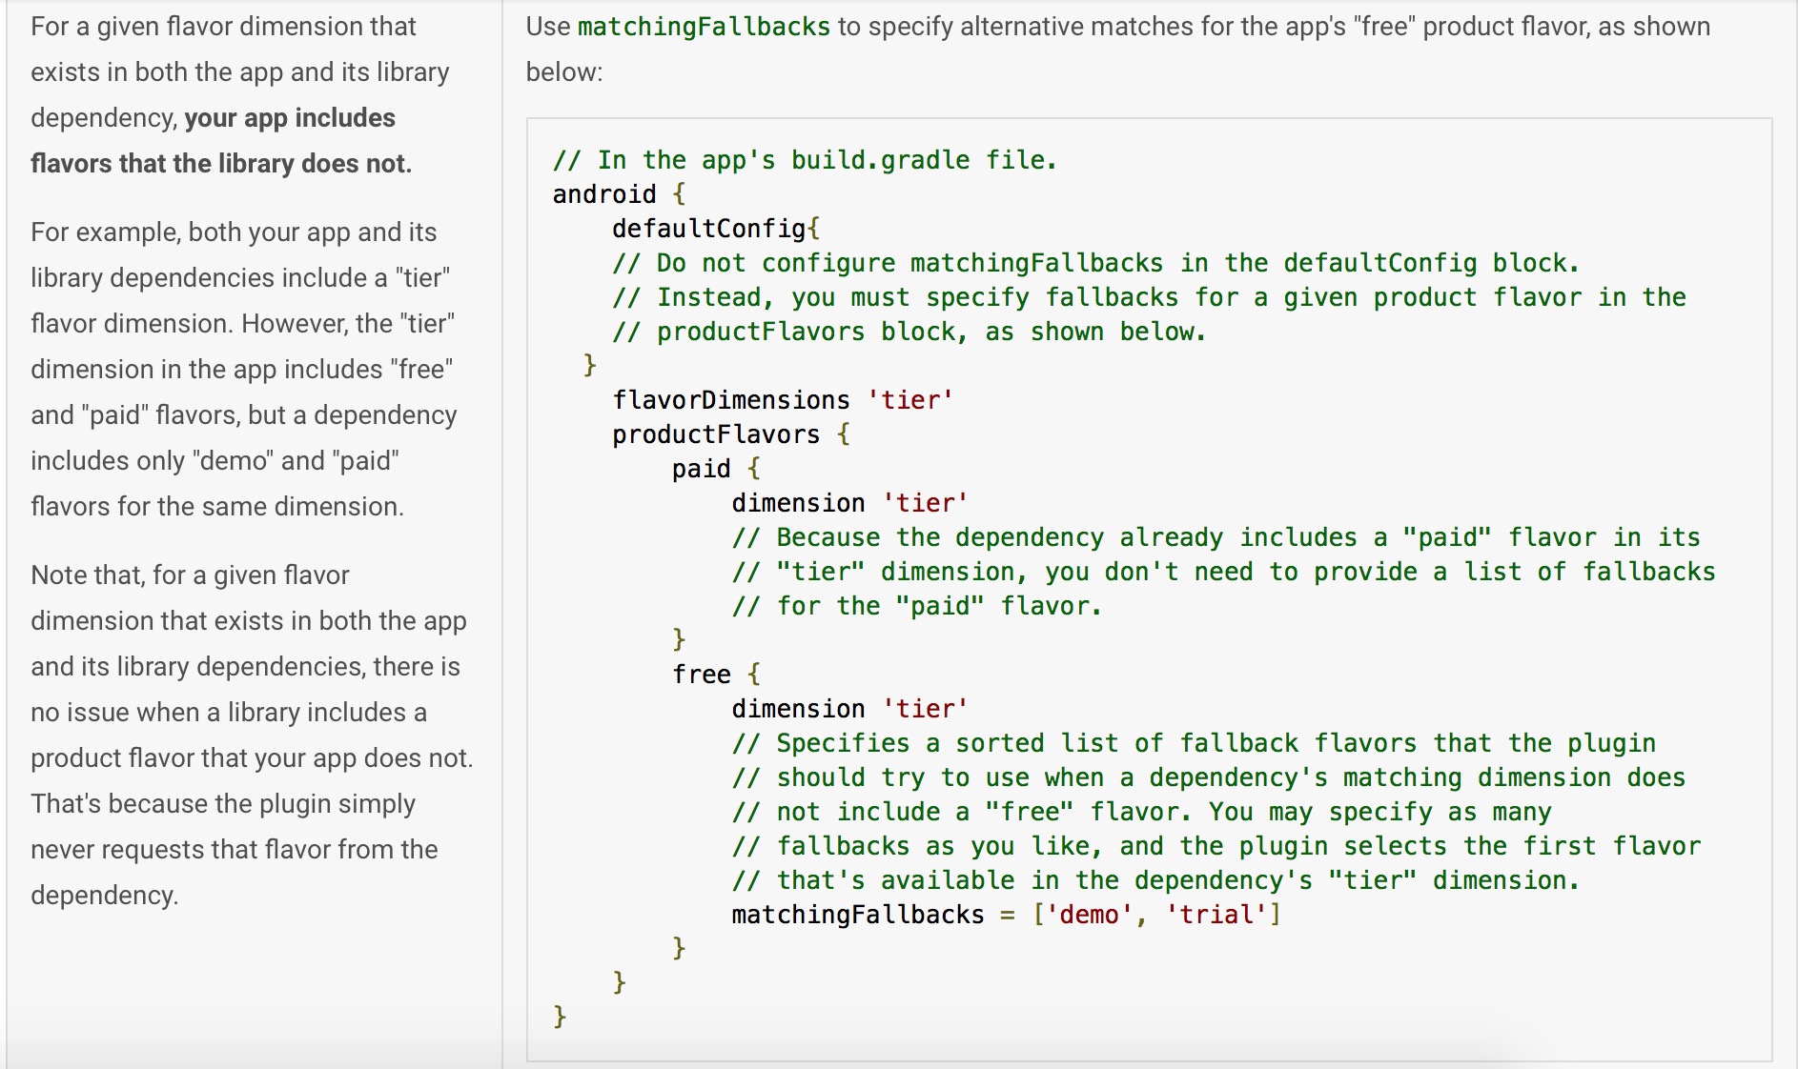Select the matchingFallbacks assignment line

pyautogui.click(x=1006, y=914)
